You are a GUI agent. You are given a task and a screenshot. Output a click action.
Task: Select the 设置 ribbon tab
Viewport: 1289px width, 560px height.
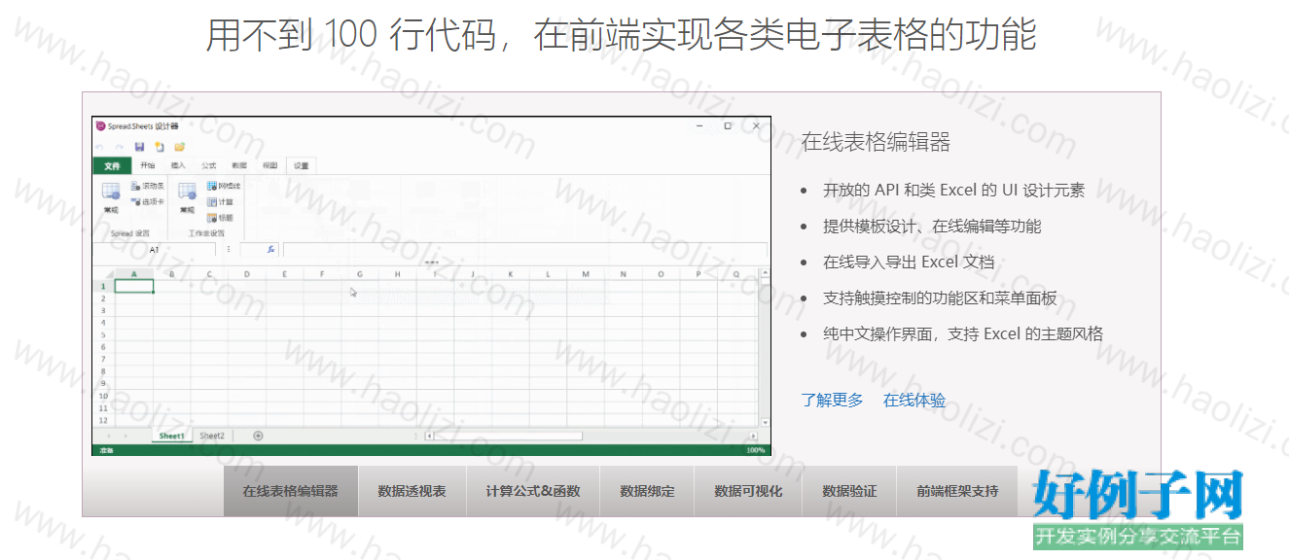tap(302, 165)
